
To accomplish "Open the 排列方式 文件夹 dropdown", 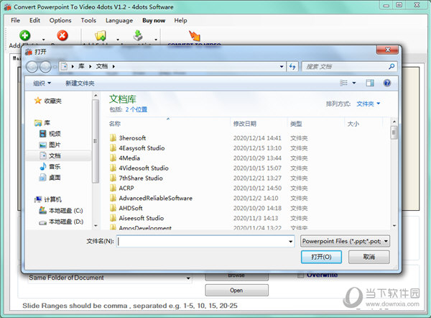I will click(x=368, y=104).
